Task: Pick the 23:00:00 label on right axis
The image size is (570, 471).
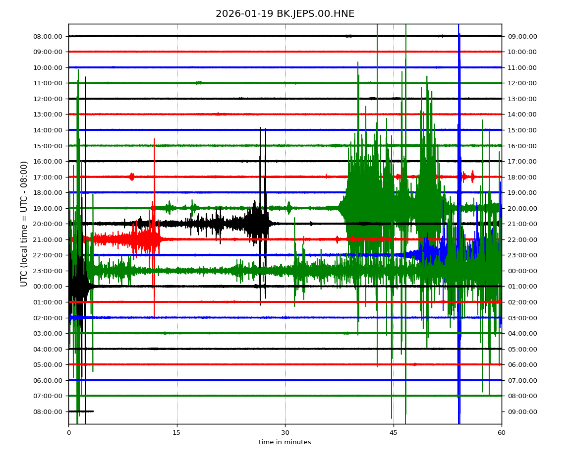Action: tap(521, 255)
